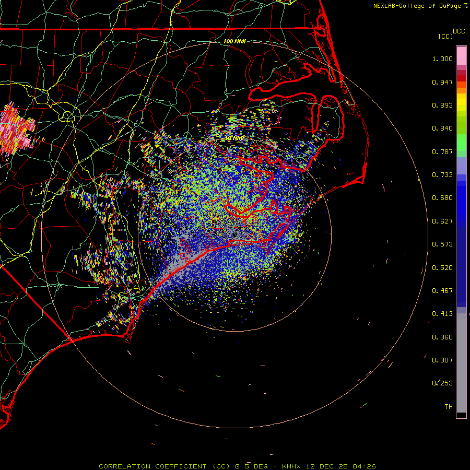Pick the light pink color bar segment near 1.000
The image size is (470, 470).
coord(461,55)
